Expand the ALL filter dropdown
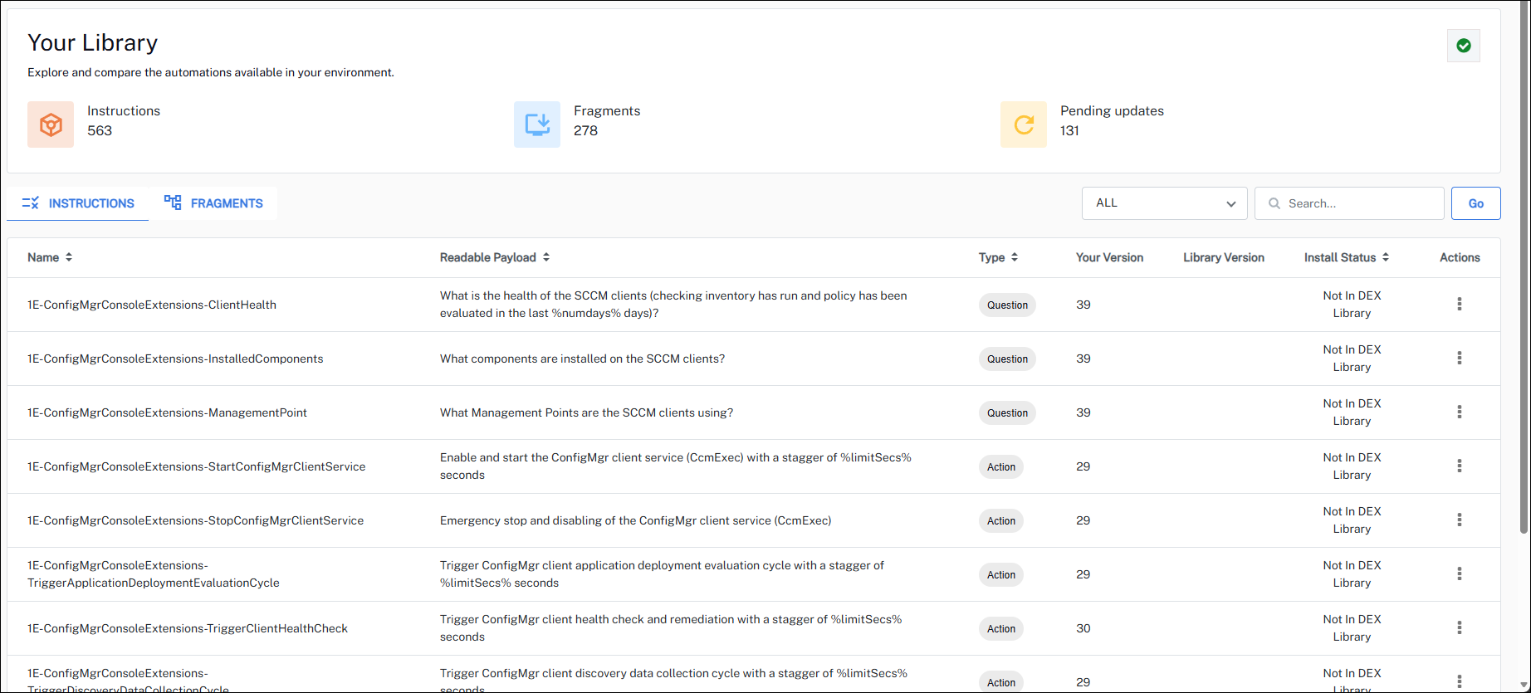The image size is (1531, 693). pyautogui.click(x=1164, y=203)
